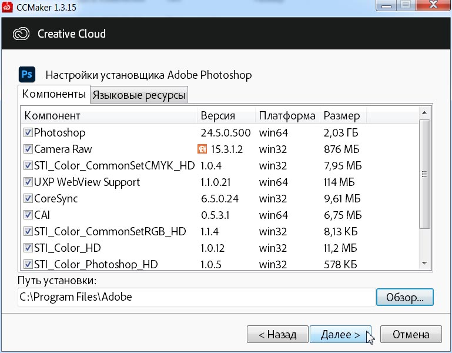452x353 pixels.
Task: Click the 876 МБ size cell
Action: coord(341,149)
